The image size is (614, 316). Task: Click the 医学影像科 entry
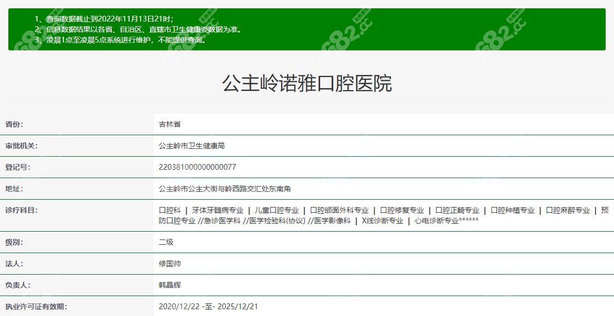(332, 221)
